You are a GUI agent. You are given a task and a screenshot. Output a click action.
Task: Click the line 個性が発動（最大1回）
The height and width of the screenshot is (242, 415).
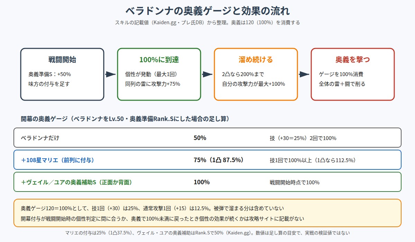click(151, 74)
